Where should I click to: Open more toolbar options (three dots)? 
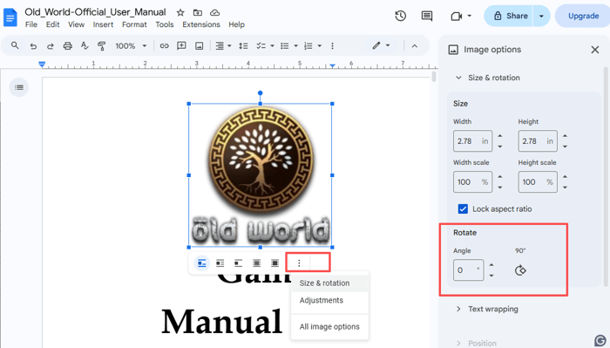pyautogui.click(x=332, y=46)
